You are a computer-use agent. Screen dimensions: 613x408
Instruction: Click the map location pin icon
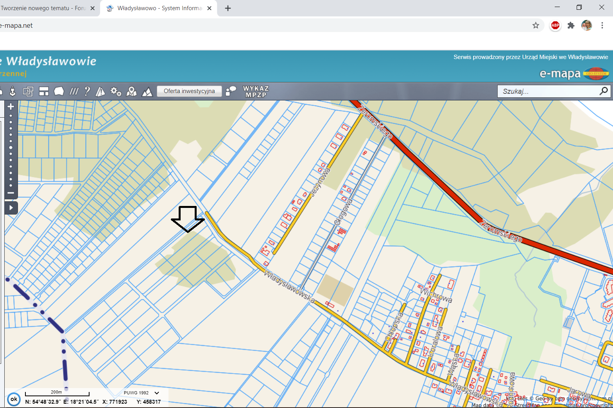point(132,91)
